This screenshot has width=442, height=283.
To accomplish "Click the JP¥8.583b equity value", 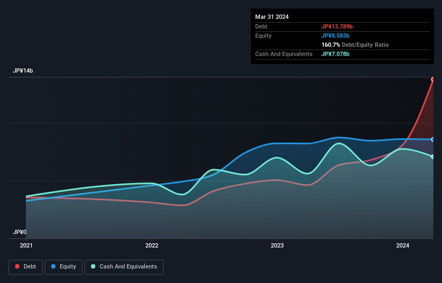I will 335,36.
